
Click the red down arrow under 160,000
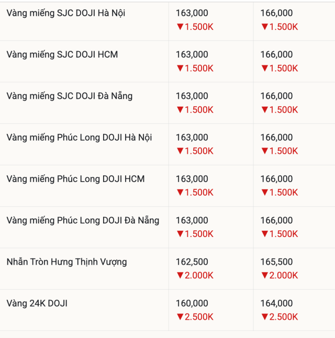180,317
